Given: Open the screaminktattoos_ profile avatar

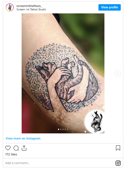Looking at the screenshot, I should tap(10, 7).
